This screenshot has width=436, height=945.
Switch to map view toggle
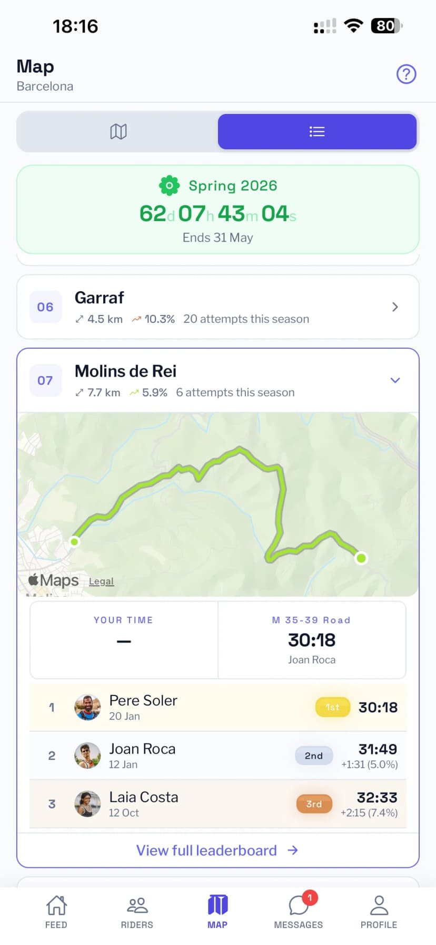tap(118, 131)
